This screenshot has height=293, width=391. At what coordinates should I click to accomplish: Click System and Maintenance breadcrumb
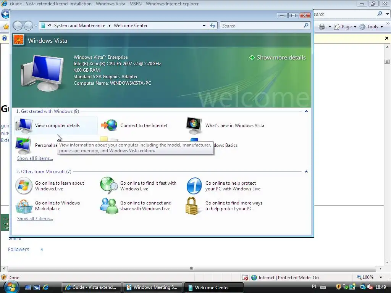pyautogui.click(x=79, y=26)
